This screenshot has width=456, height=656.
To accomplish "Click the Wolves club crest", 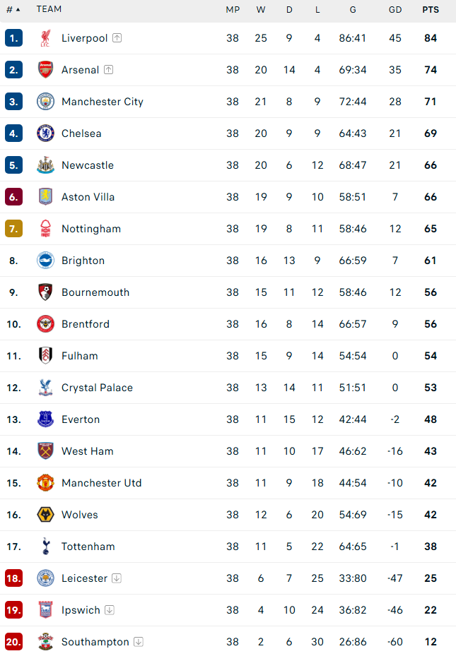I will click(45, 515).
